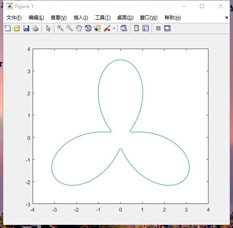Activate the Zoom Out magnifier tool
The image size is (233, 228).
tap(70, 28)
